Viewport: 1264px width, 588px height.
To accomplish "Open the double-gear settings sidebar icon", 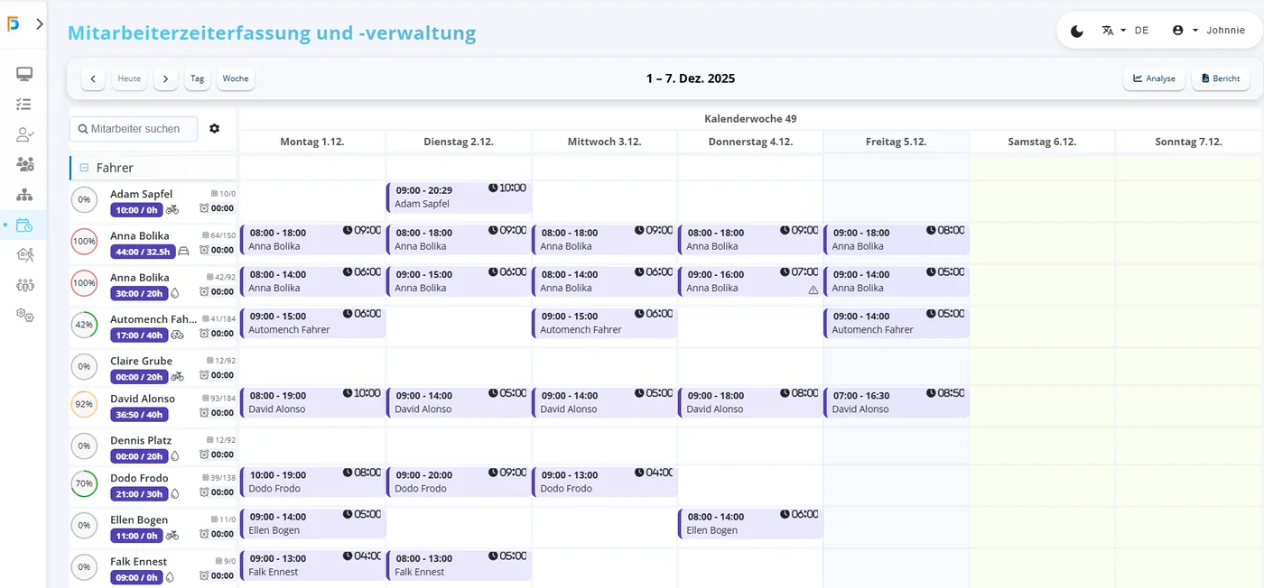I will tap(24, 315).
